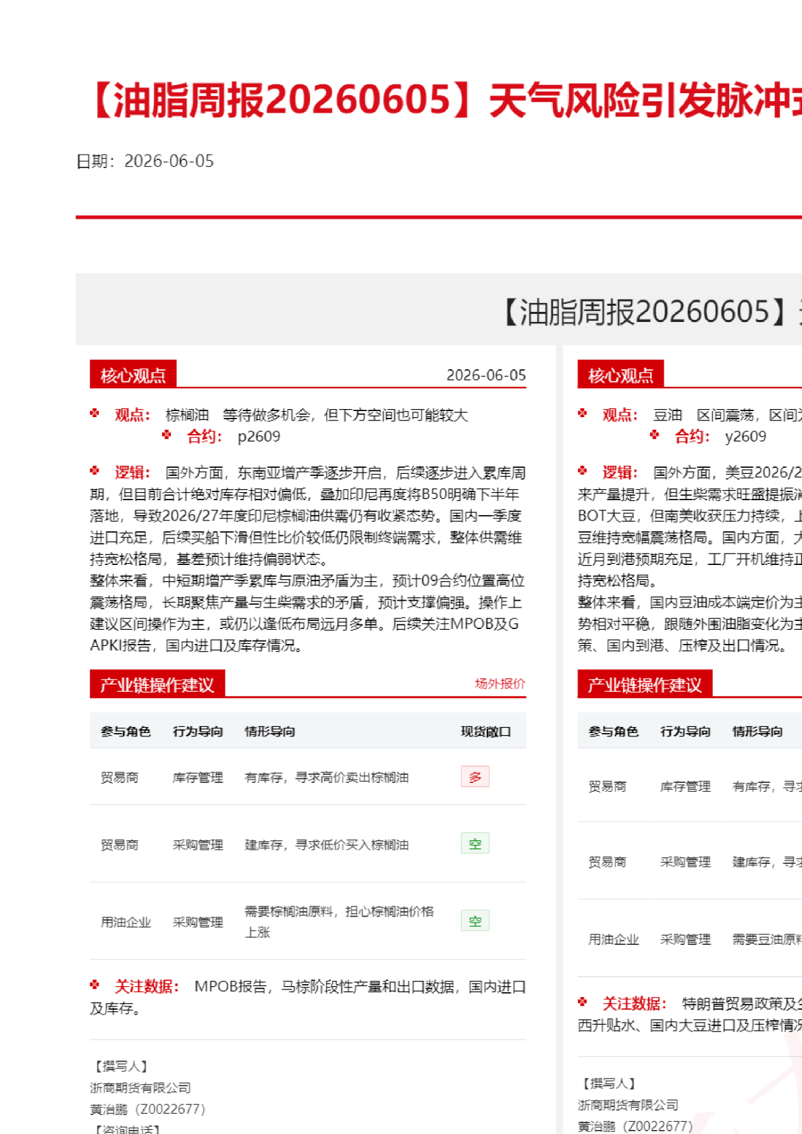Click the red 多 badge for 库存管理

tap(475, 777)
